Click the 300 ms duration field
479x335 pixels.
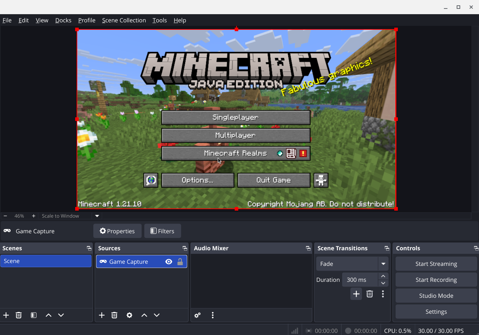pos(360,280)
